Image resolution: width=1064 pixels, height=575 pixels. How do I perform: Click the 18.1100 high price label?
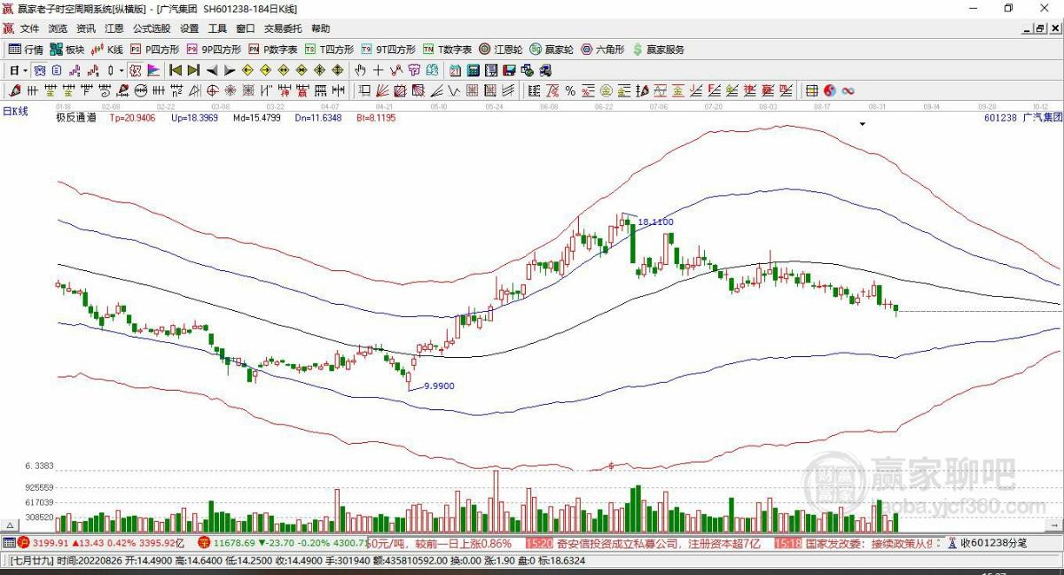[x=655, y=221]
